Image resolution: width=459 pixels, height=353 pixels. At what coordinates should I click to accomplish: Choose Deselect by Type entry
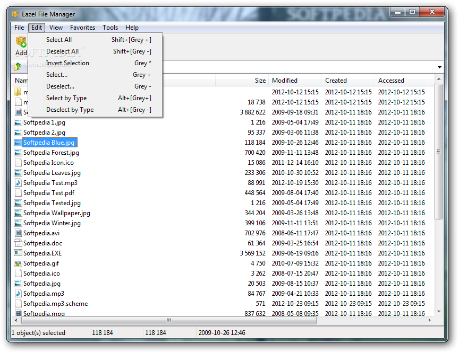point(95,110)
